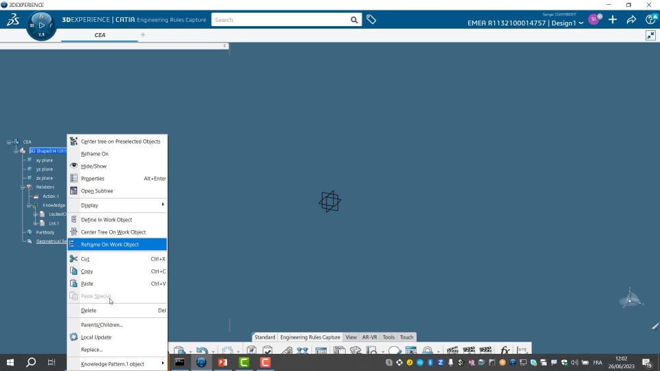Select the yz plane tree node

44,169
